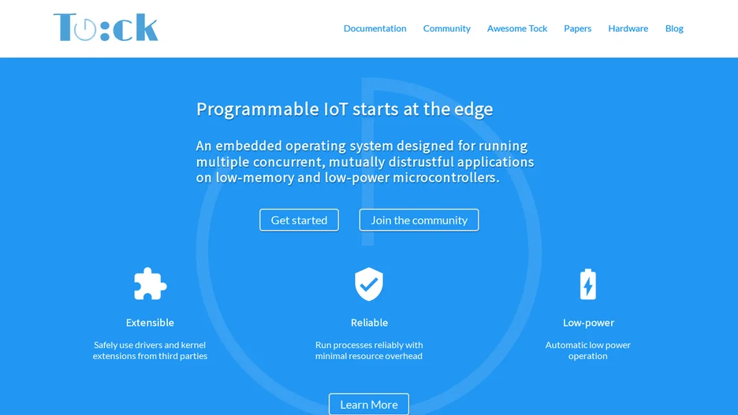Click the puzzle piece Extensible icon

tap(150, 283)
